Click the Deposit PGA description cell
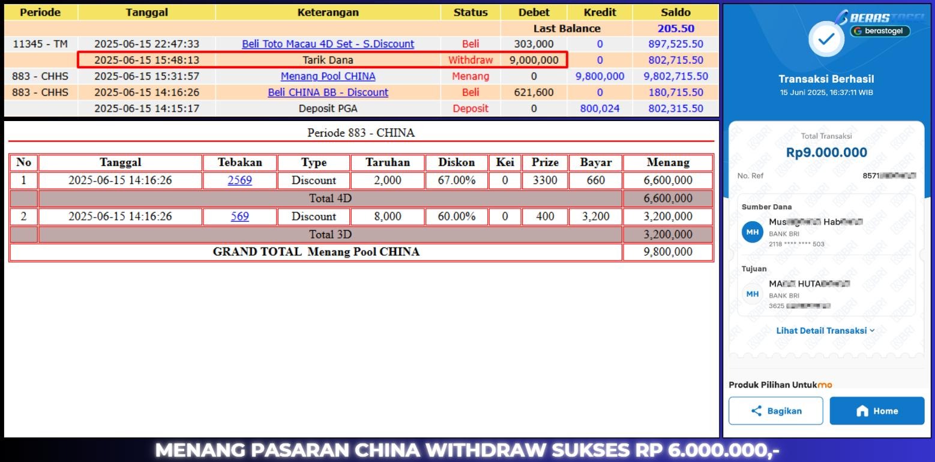Viewport: 935px width, 462px height. point(328,108)
